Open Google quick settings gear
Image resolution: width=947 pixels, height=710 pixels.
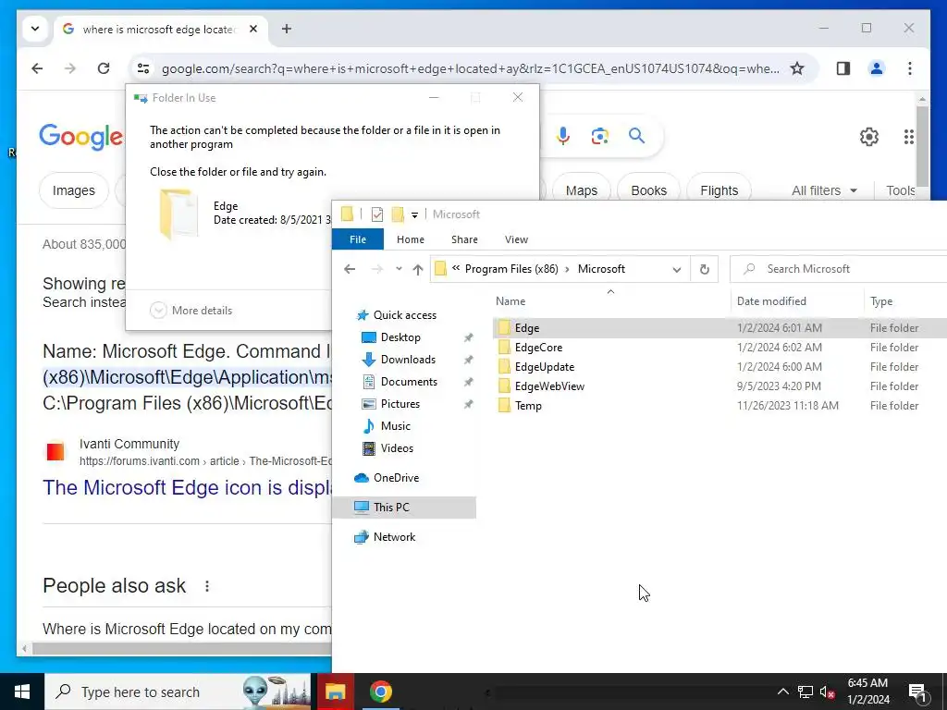[x=869, y=137]
